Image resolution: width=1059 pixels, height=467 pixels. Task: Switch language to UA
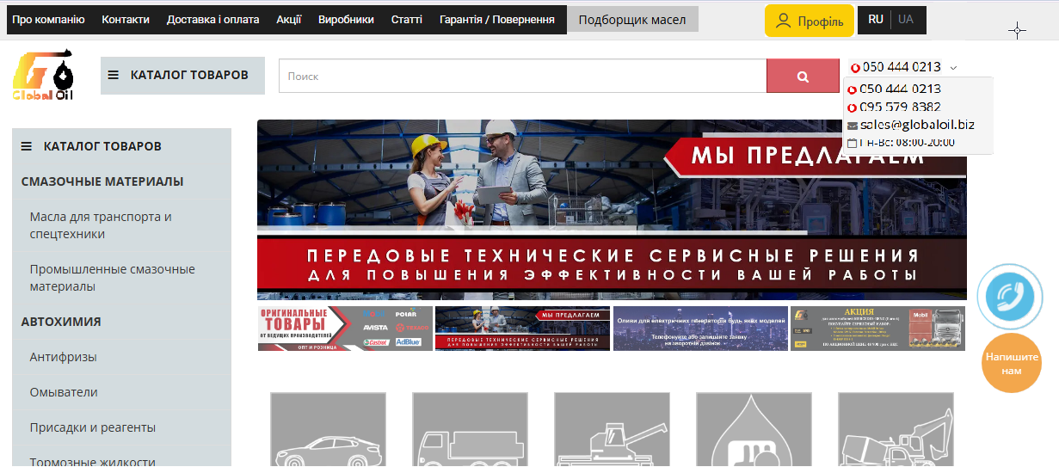point(905,19)
